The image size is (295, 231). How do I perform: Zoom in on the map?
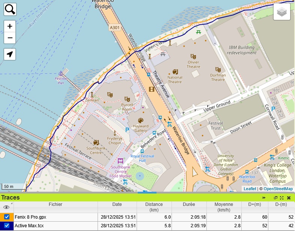click(10, 27)
